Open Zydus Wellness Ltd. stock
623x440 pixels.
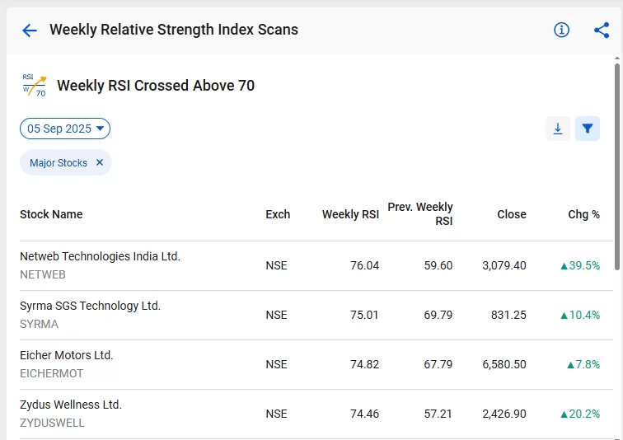point(71,405)
